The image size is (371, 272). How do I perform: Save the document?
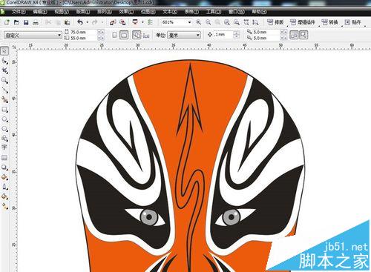point(26,22)
